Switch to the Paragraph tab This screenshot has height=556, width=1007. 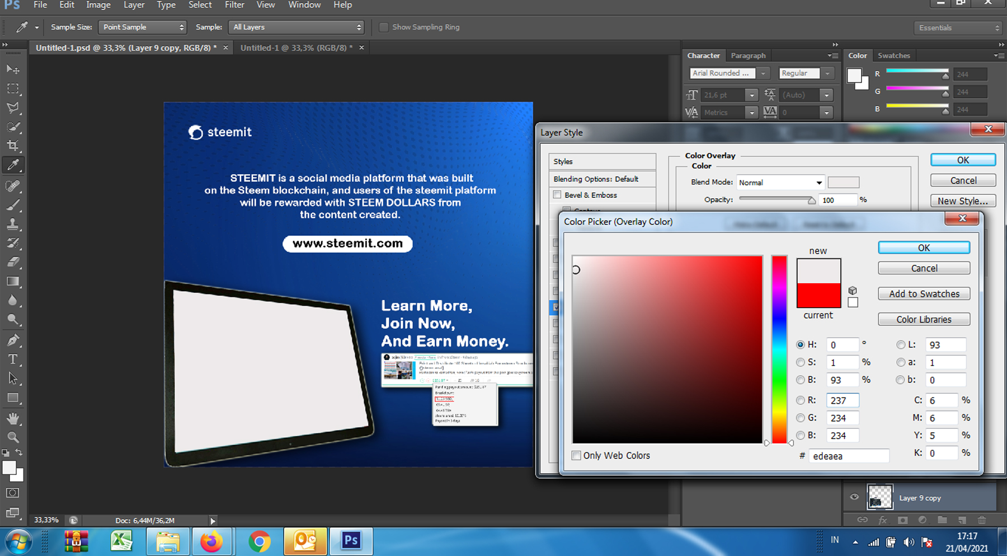(748, 55)
